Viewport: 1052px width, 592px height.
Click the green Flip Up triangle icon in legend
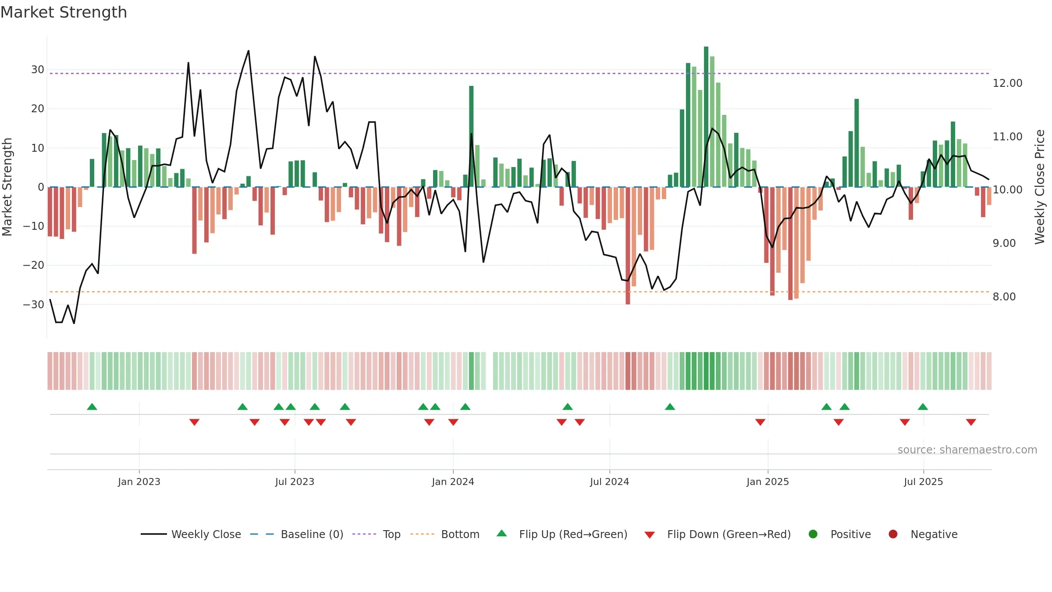[x=502, y=533]
